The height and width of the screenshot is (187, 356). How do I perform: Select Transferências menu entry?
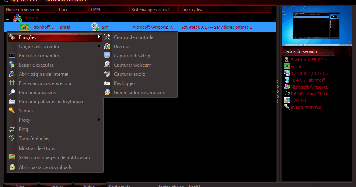pos(55,138)
